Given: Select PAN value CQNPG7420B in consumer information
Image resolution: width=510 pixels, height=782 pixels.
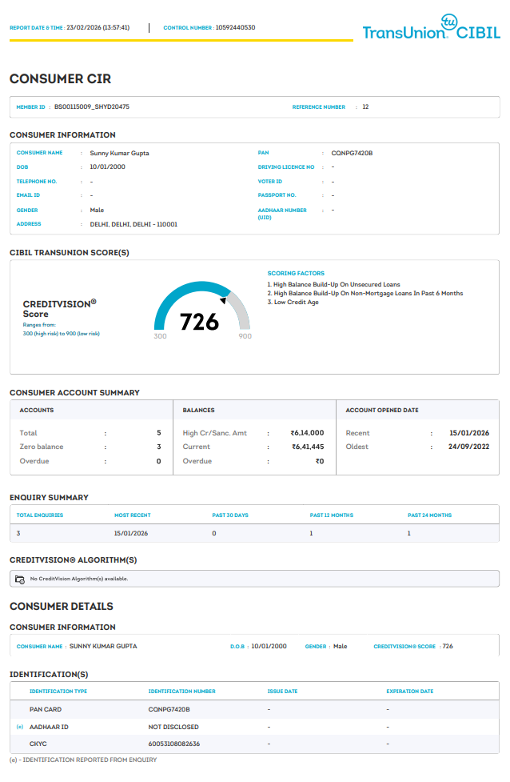Looking at the screenshot, I should (352, 153).
